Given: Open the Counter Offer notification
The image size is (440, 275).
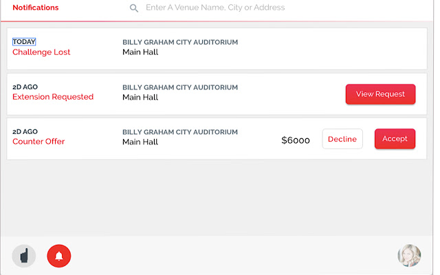Looking at the screenshot, I should coord(38,142).
